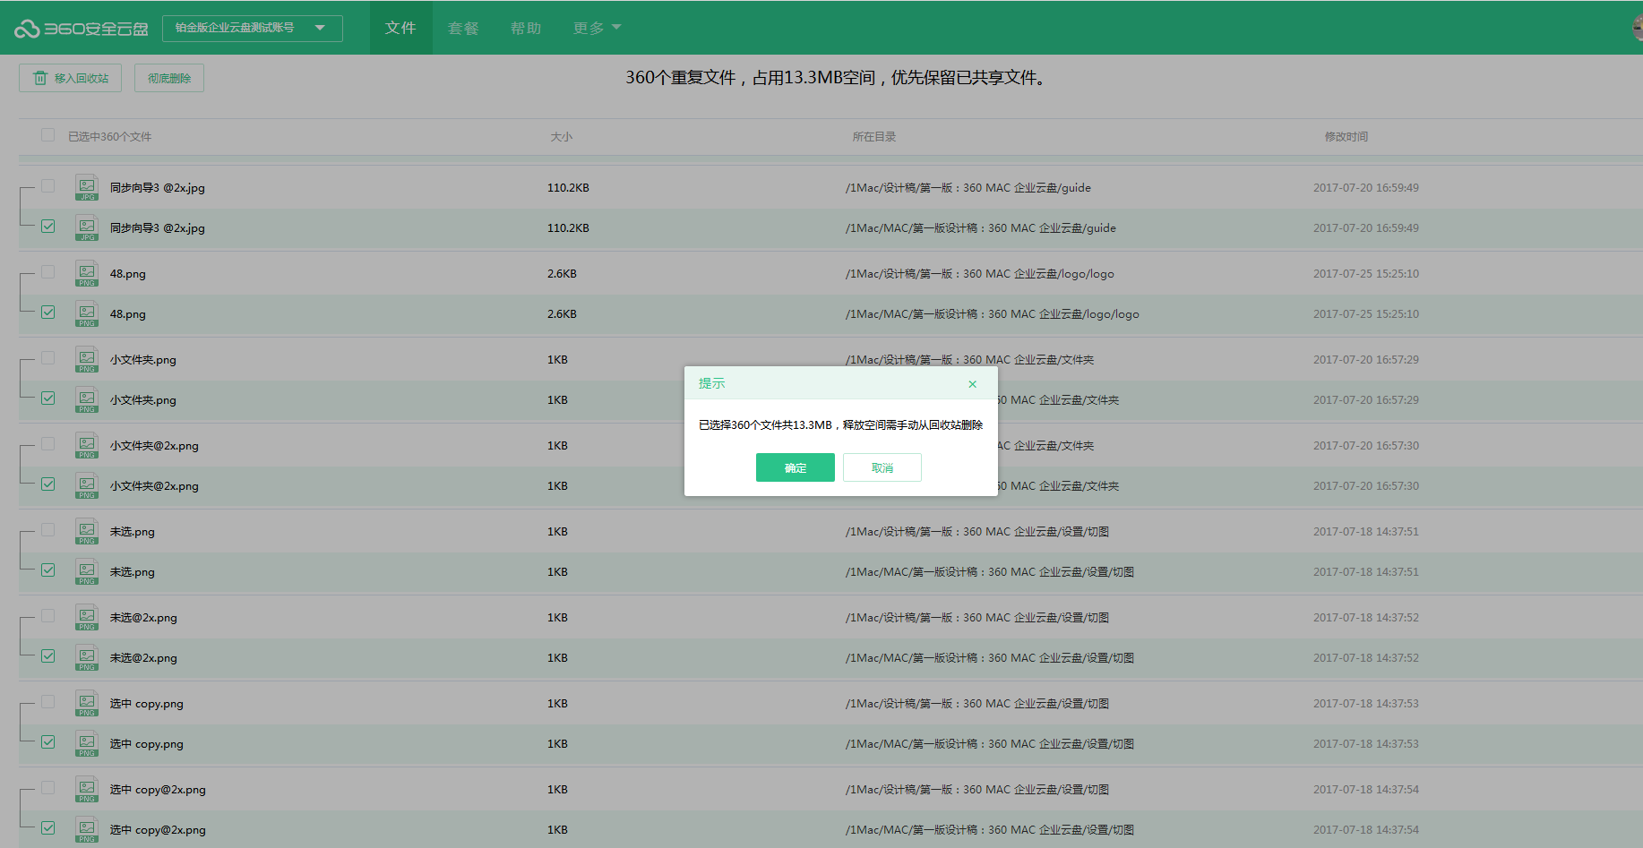The width and height of the screenshot is (1643, 848).
Task: Click the JPG icon beside 同步向导3 @2x.jpg
Action: point(86,187)
